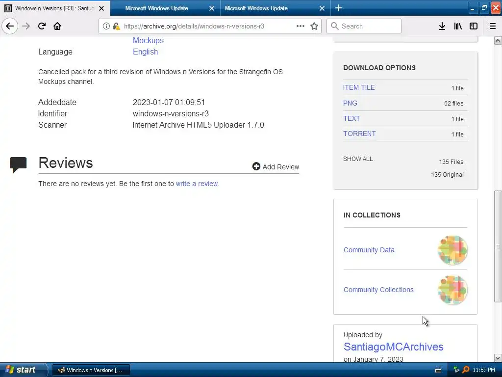Open the English language link
Viewport: 502px width, 377px height.
(x=145, y=52)
